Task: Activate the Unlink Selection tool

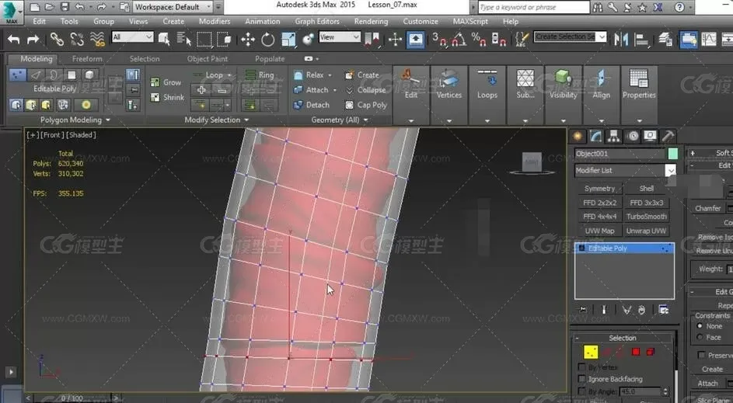Action: (77, 40)
